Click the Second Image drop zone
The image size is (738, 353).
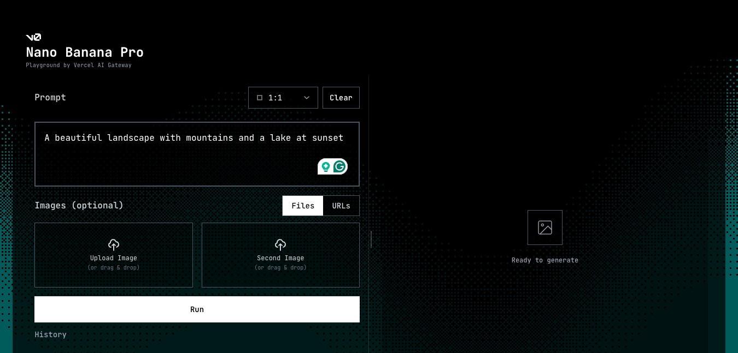click(x=280, y=255)
